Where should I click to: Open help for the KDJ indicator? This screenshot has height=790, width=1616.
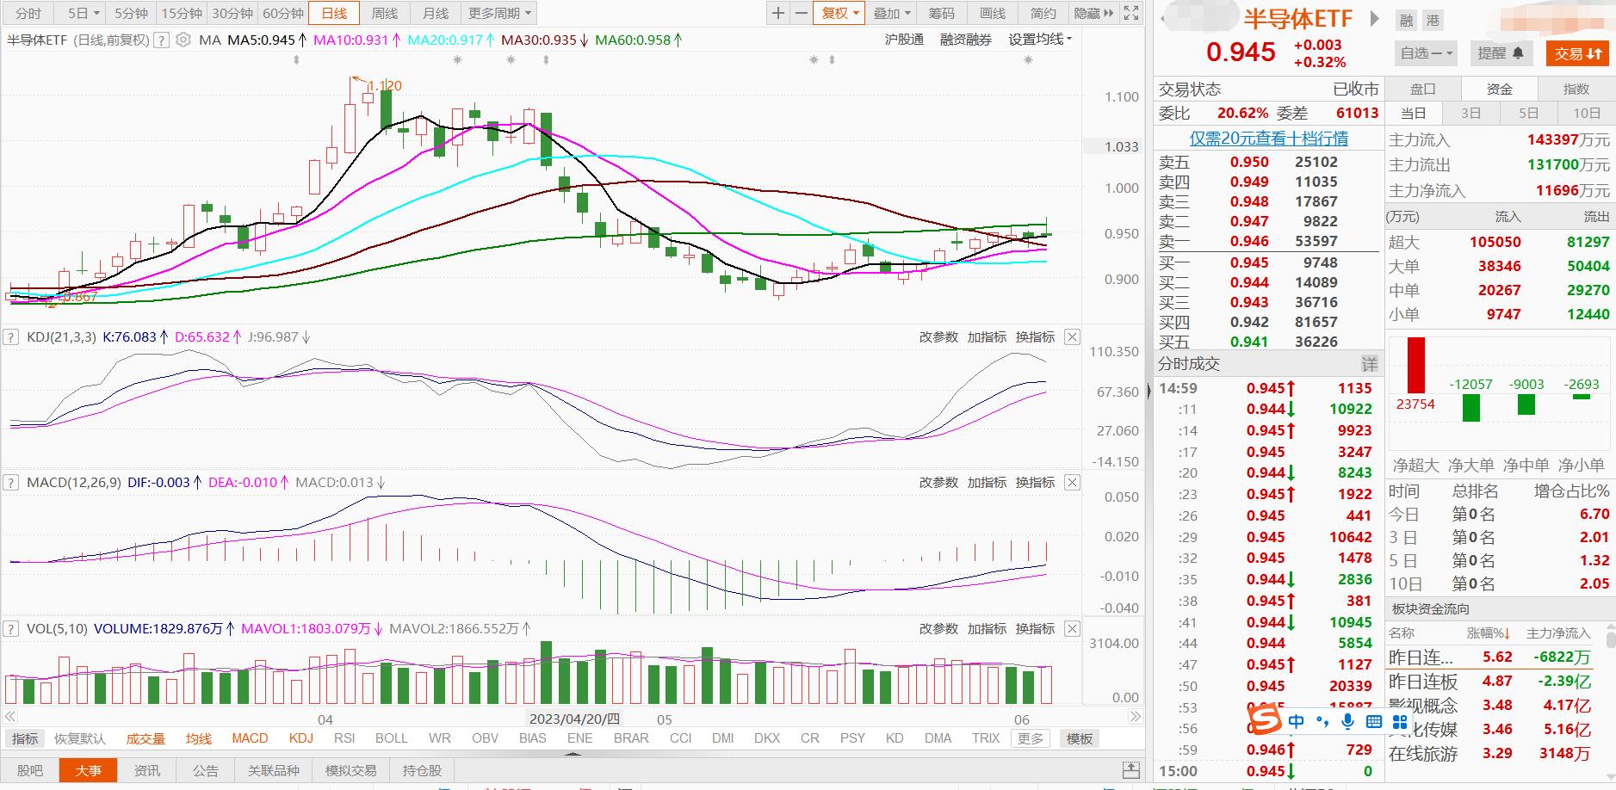click(11, 337)
